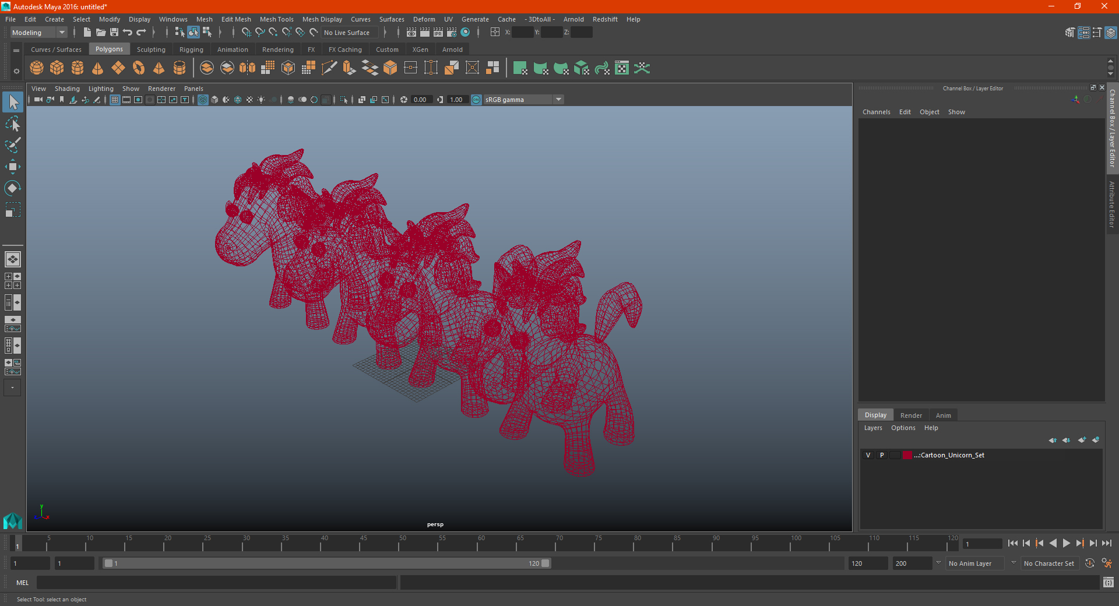Move the layer up in the list

click(1053, 440)
